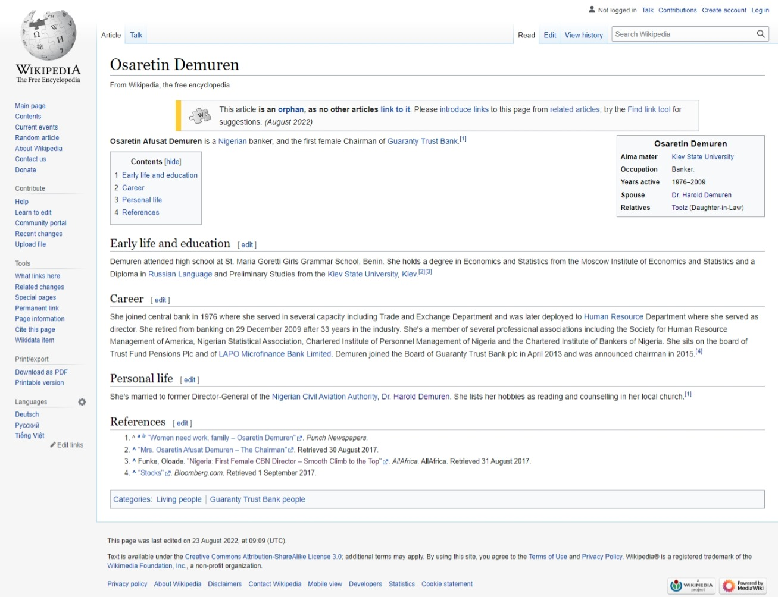Switch to Mobile view
The height and width of the screenshot is (597, 778).
[x=325, y=584]
